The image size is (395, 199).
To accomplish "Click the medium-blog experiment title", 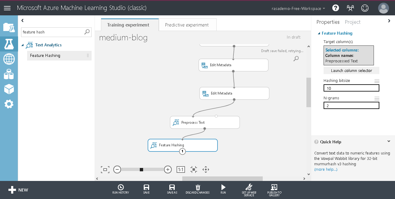I will coord(123,38).
